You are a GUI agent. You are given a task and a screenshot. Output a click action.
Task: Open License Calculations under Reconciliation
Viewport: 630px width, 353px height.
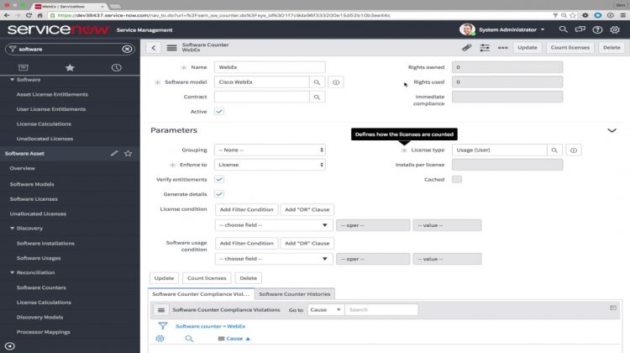(x=44, y=303)
